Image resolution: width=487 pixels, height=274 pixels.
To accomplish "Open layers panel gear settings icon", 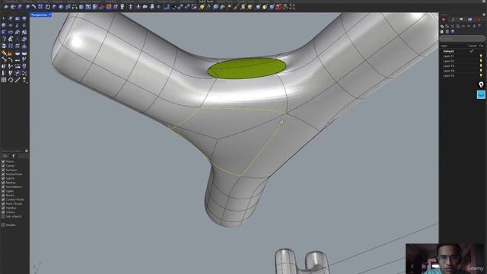I will 484,14.
